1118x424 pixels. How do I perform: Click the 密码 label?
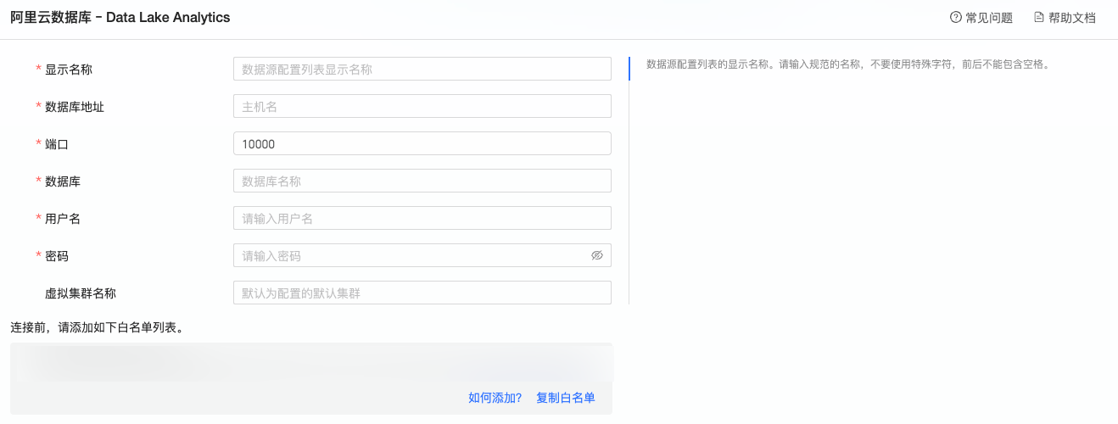click(57, 255)
